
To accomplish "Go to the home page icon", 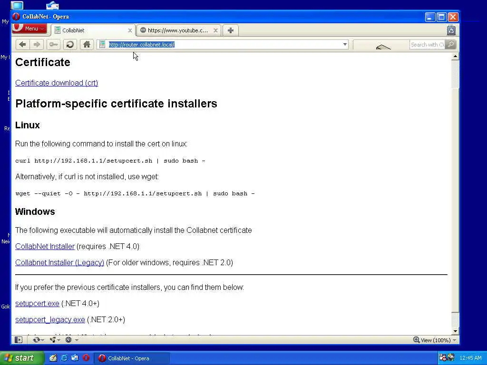I will [87, 44].
